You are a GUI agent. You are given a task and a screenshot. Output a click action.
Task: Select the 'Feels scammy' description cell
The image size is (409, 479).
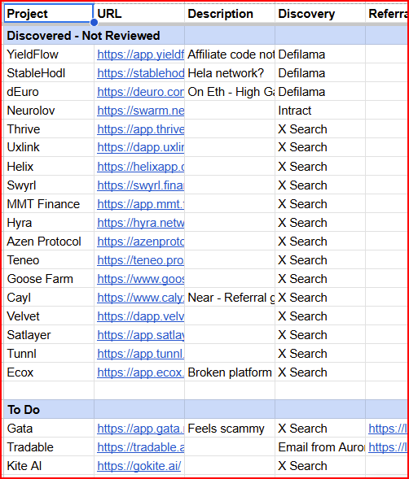click(x=230, y=429)
